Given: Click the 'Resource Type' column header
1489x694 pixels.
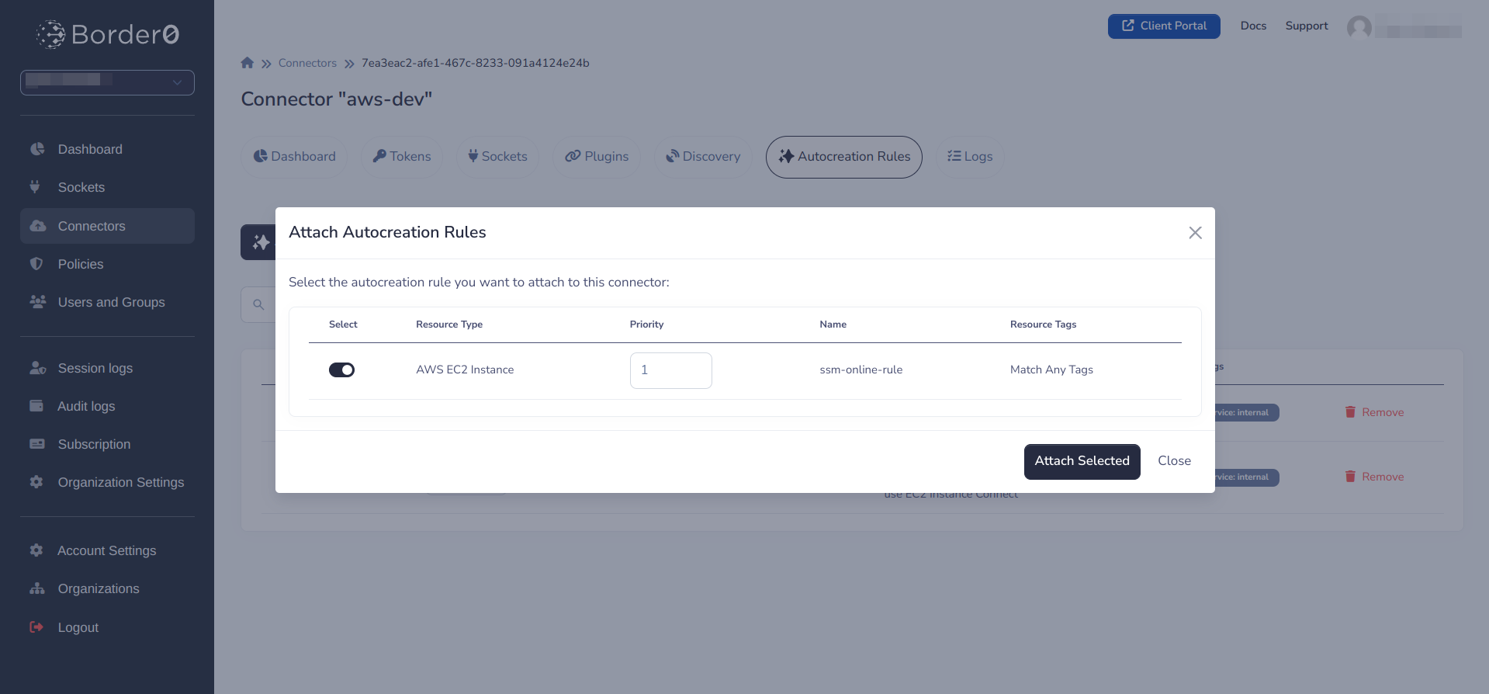Looking at the screenshot, I should (449, 324).
